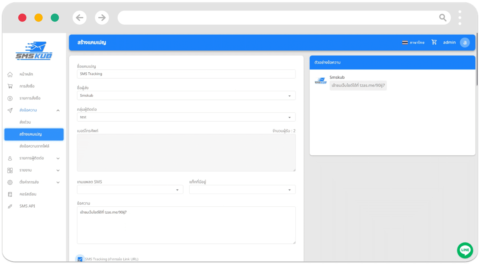The width and height of the screenshot is (480, 264).
Task: Open the green LINE chat bubble
Action: (465, 250)
